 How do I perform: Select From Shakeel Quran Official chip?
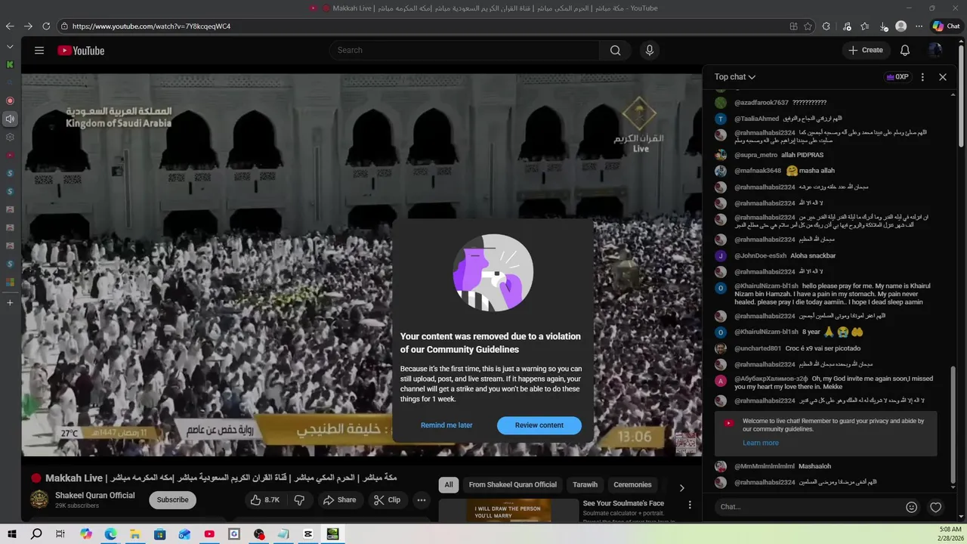click(512, 485)
